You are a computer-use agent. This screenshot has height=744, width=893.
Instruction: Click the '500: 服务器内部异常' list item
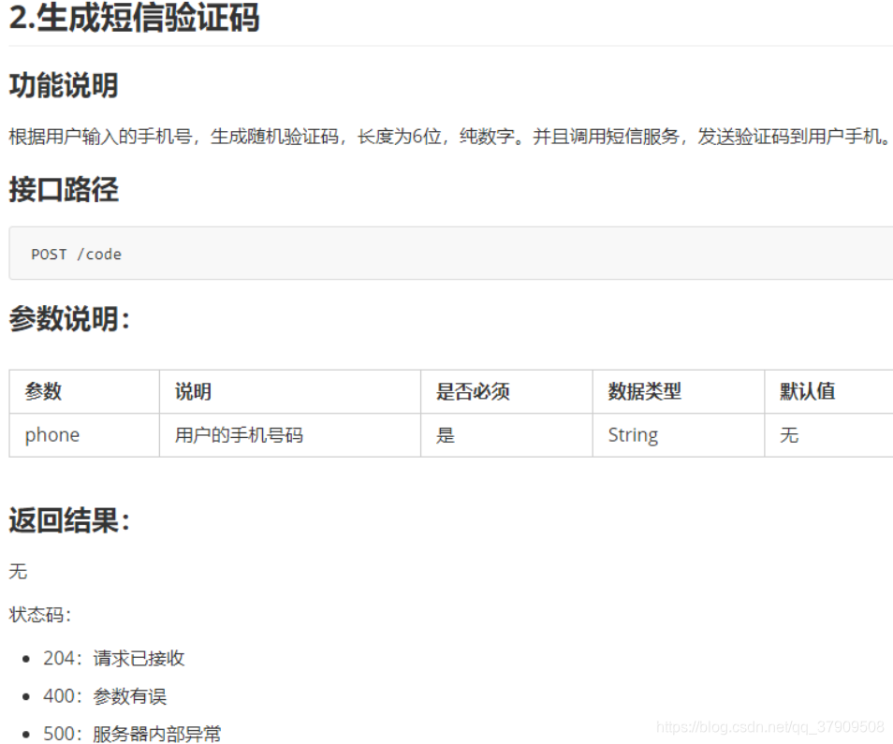point(132,733)
